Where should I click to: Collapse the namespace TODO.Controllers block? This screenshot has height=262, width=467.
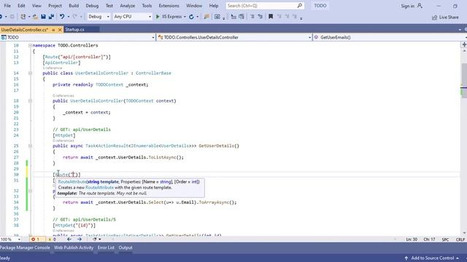point(30,45)
